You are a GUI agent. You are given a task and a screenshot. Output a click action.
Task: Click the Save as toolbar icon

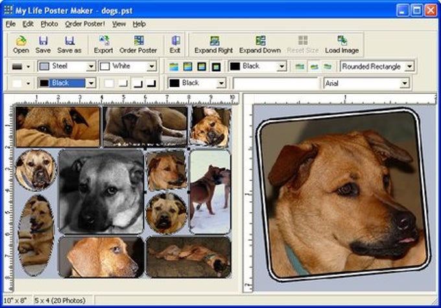(x=69, y=44)
